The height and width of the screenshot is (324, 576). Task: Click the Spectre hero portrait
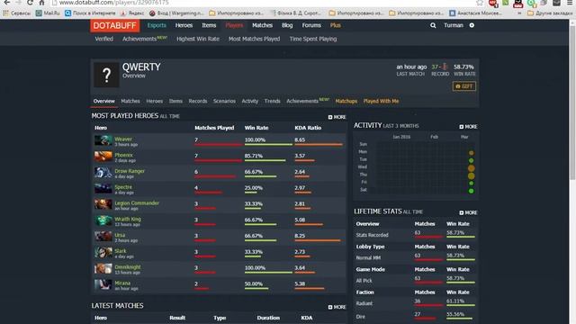(103, 188)
